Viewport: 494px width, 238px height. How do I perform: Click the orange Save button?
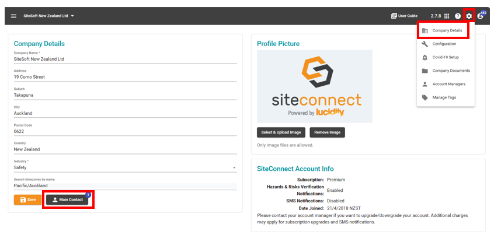pyautogui.click(x=27, y=200)
